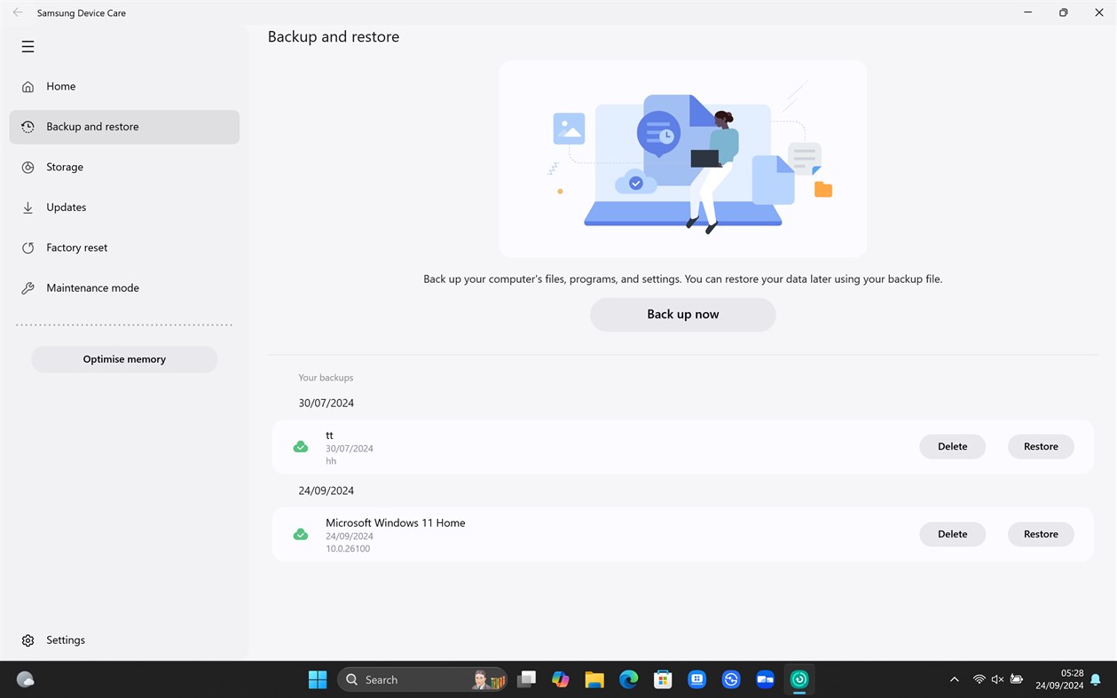Viewport: 1117px width, 698px height.
Task: Open Maintenance mode via the wrench icon
Action: click(28, 287)
